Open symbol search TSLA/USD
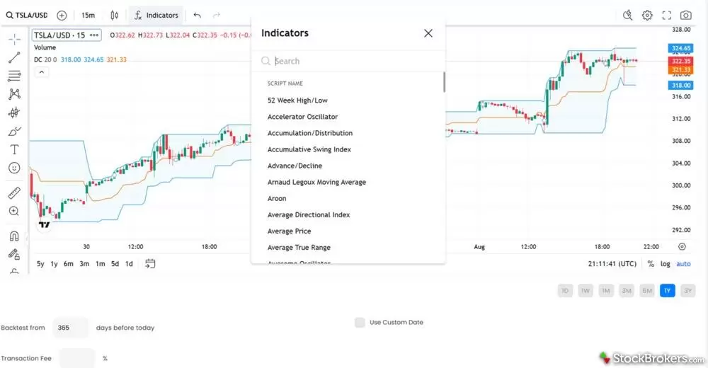 tap(27, 16)
